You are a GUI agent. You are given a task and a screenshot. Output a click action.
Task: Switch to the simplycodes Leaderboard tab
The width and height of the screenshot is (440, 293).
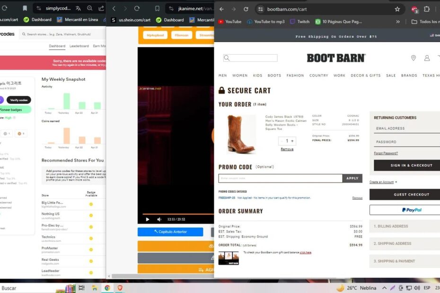(x=79, y=46)
